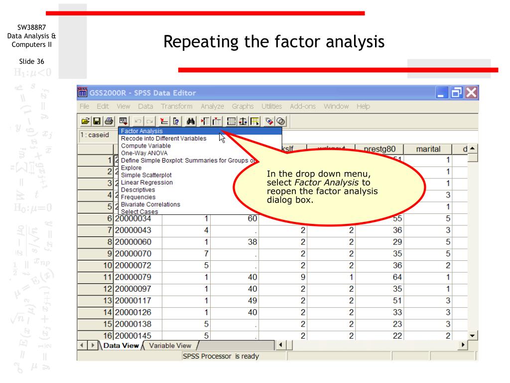
Task: Click the row 10 header
Action: point(95,265)
